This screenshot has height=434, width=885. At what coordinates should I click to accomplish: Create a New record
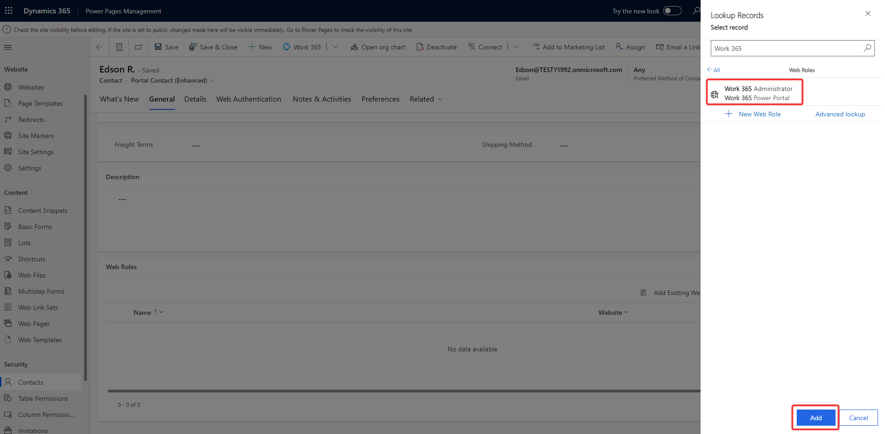[260, 47]
